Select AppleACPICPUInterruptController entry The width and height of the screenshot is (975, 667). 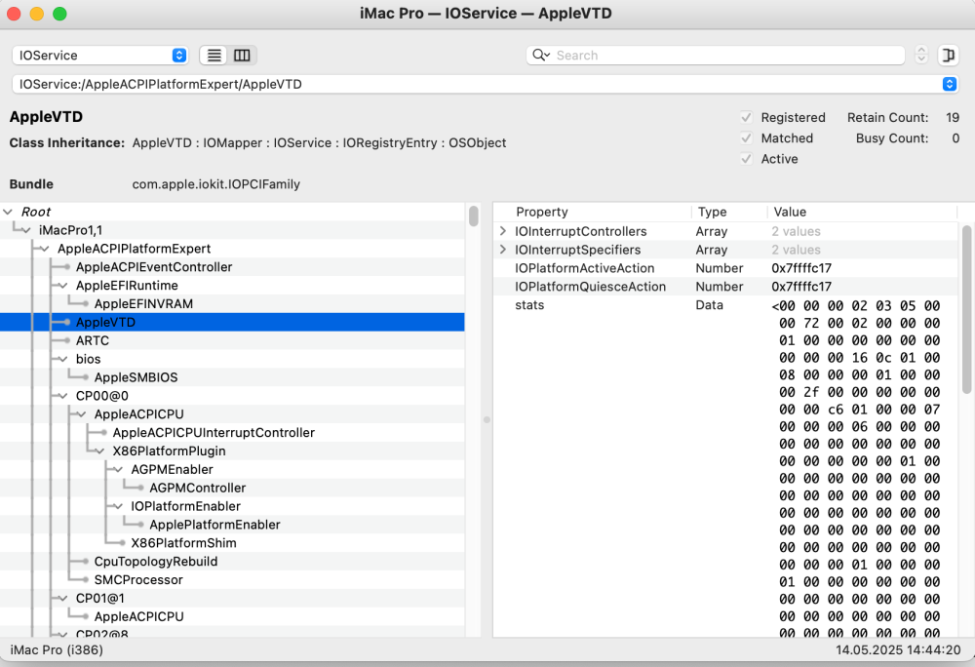point(214,433)
